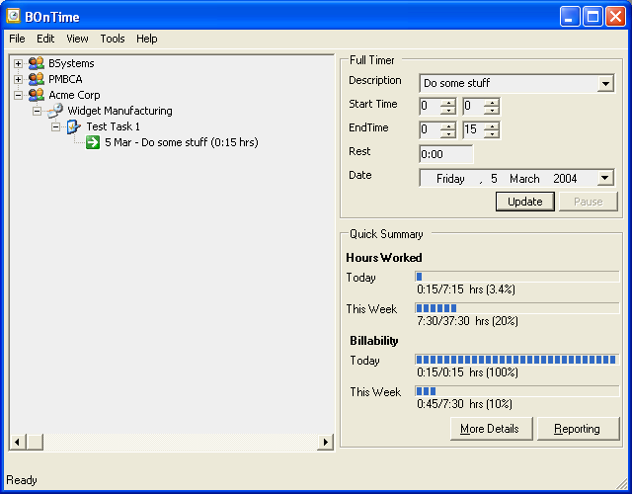Screen dimensions: 632x494
Task: Open the Help menu
Action: point(147,39)
